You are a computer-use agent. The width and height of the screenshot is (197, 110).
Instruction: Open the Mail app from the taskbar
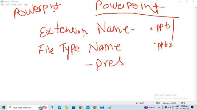coord(88,107)
